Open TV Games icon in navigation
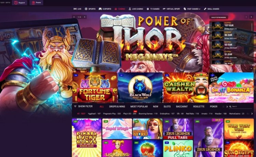 [x=148, y=9]
